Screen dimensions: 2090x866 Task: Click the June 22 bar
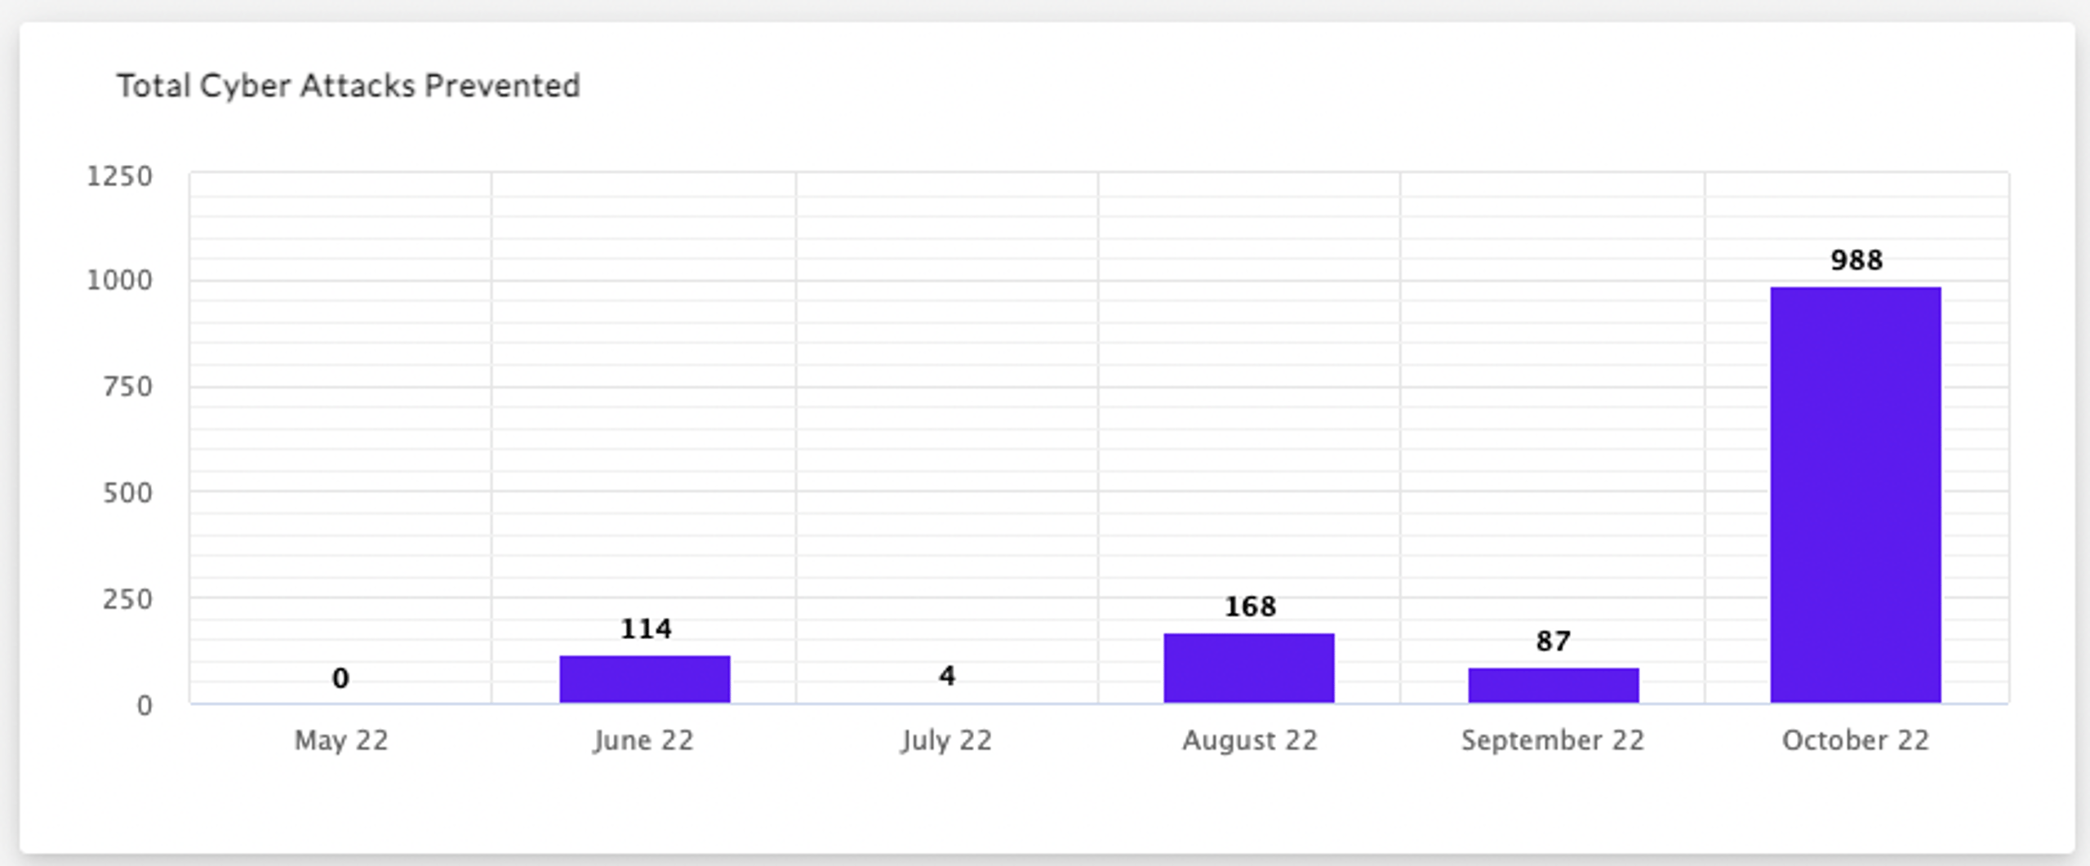click(x=645, y=679)
